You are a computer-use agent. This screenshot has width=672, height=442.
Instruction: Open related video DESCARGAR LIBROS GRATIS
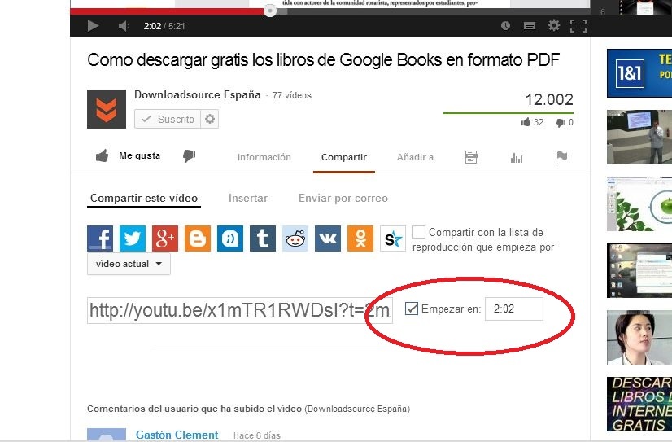(639, 404)
